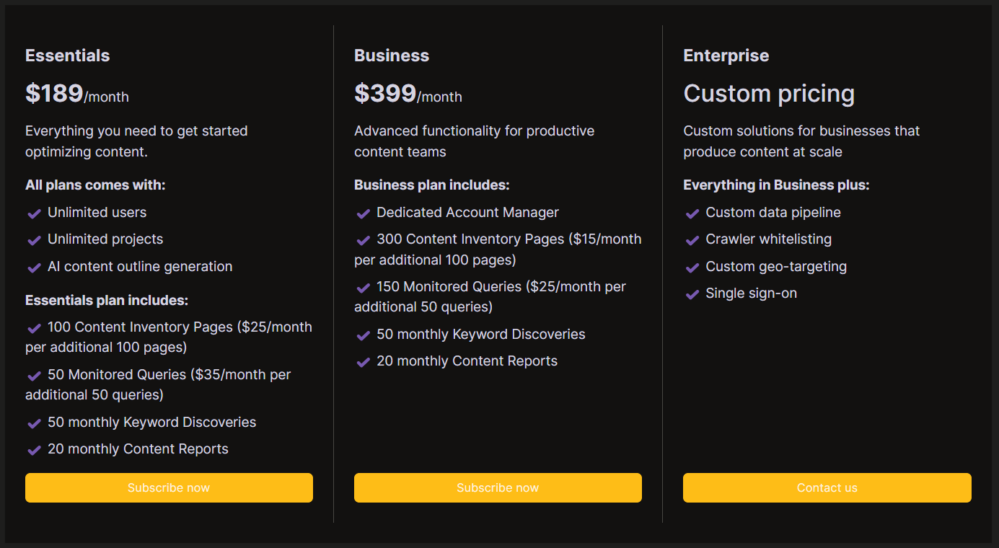Click the $189/month price text
Image resolution: width=999 pixels, height=548 pixels.
click(x=77, y=94)
